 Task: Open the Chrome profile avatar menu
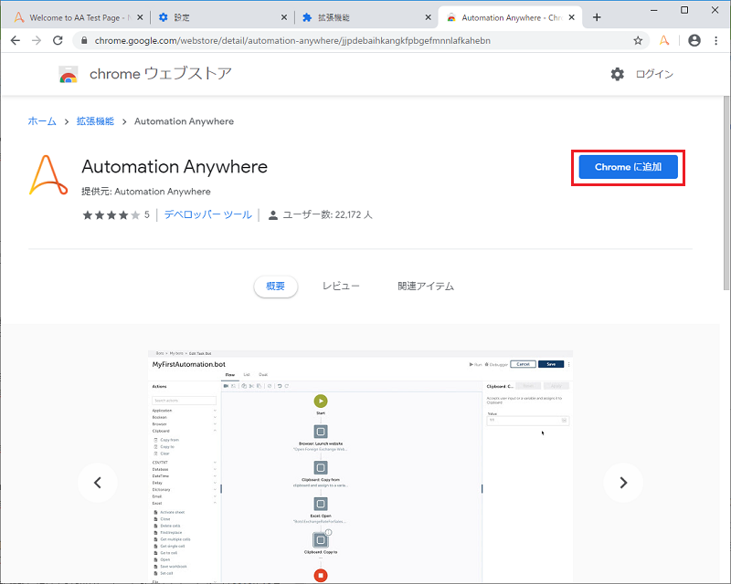[x=694, y=40]
